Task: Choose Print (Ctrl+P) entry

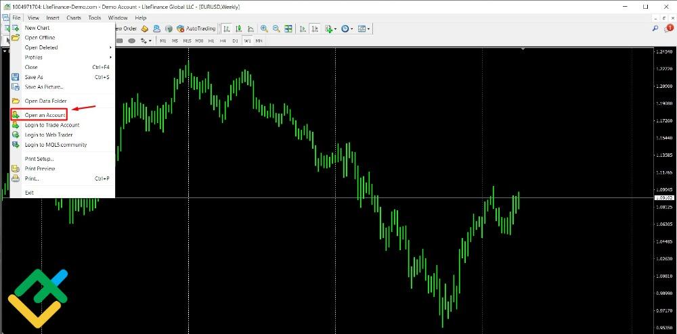Action: point(62,178)
